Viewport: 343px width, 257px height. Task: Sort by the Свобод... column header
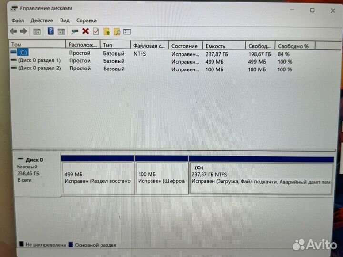tap(260, 46)
